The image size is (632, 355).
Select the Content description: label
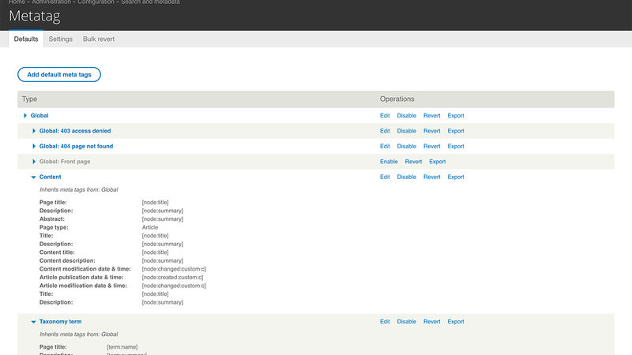[x=67, y=261]
